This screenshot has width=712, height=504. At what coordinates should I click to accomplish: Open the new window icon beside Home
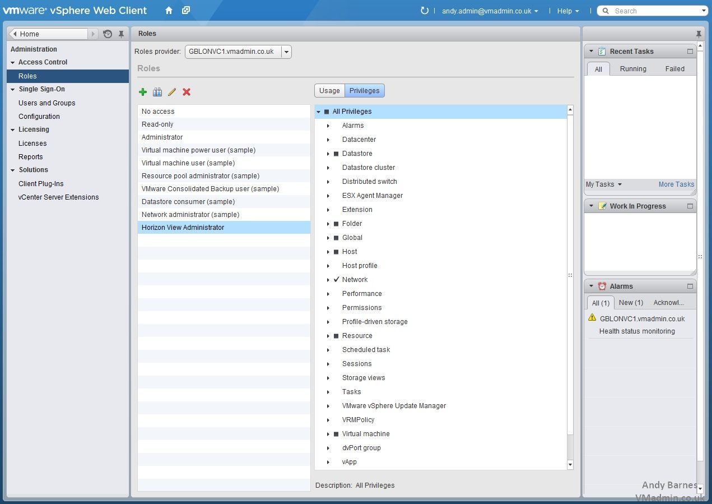click(186, 11)
